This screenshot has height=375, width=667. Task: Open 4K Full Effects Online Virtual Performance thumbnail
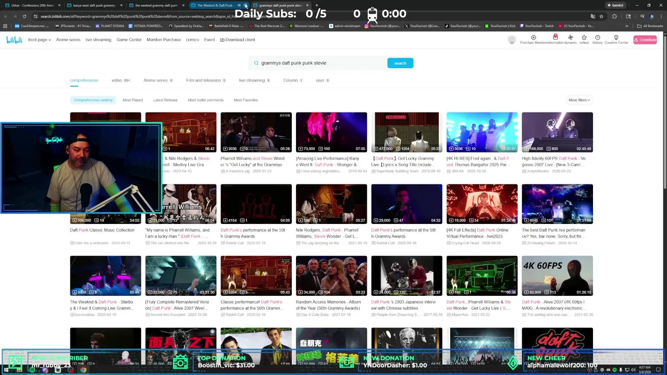click(x=482, y=204)
